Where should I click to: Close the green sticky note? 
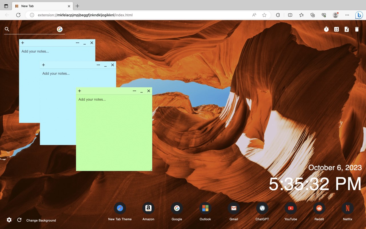[149, 91]
